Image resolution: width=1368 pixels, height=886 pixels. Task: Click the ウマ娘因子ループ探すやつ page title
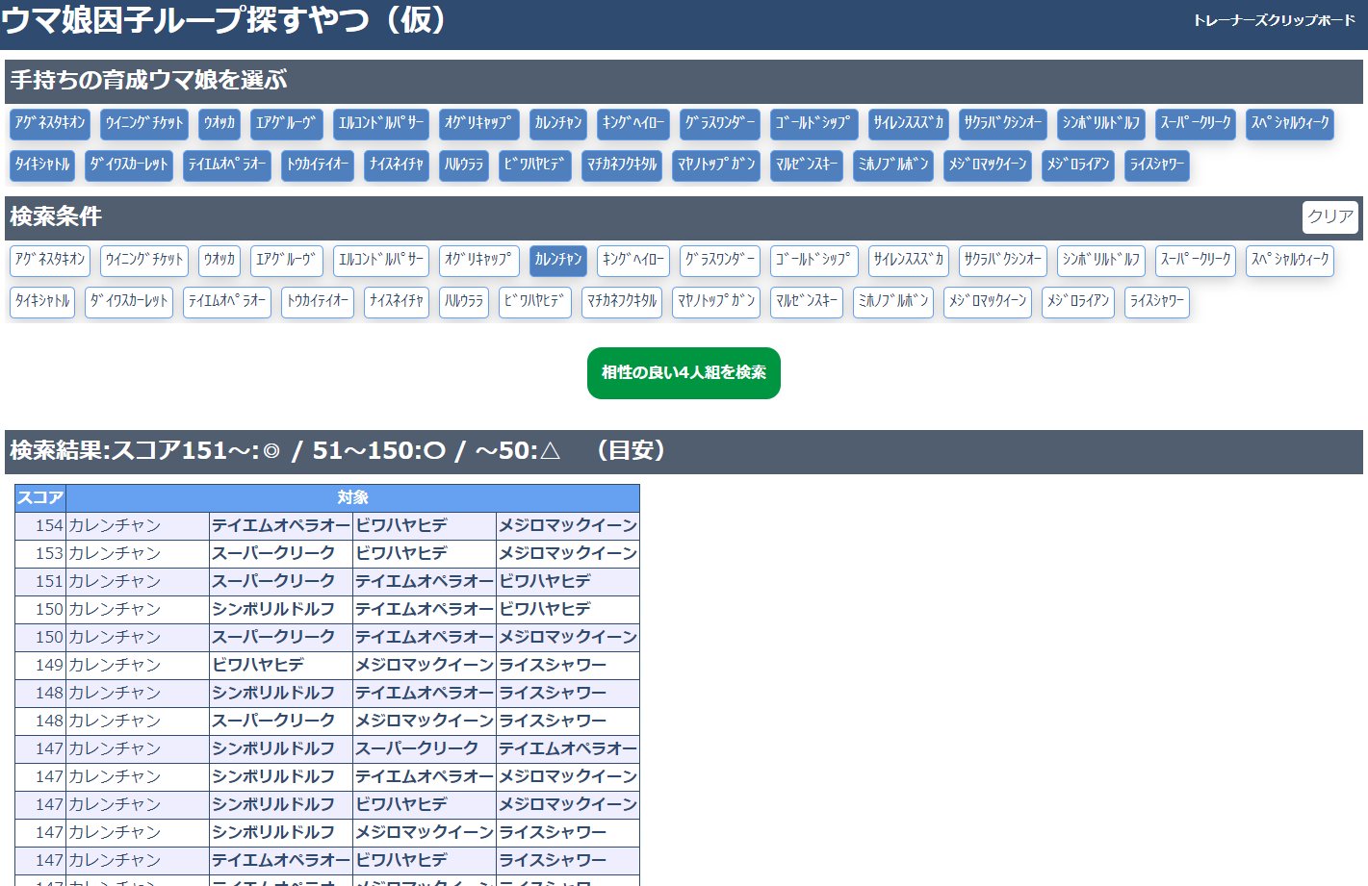[x=224, y=20]
